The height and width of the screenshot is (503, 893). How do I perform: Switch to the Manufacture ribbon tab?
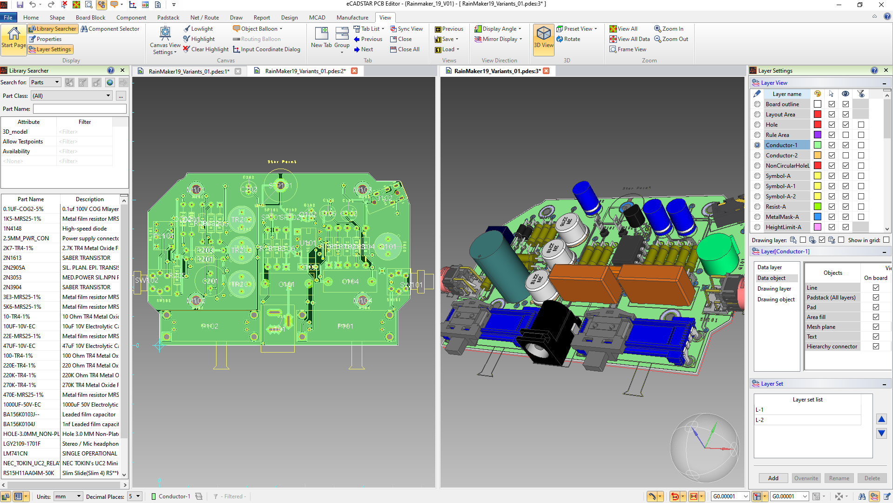[352, 18]
